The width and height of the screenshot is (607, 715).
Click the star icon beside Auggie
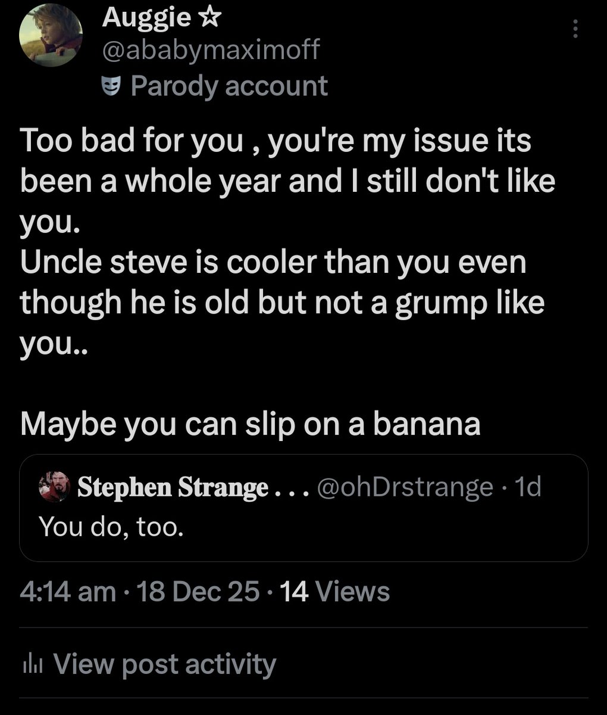[208, 18]
